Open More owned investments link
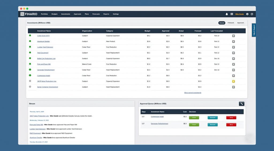The width and height of the screenshot is (274, 151). 193,93
